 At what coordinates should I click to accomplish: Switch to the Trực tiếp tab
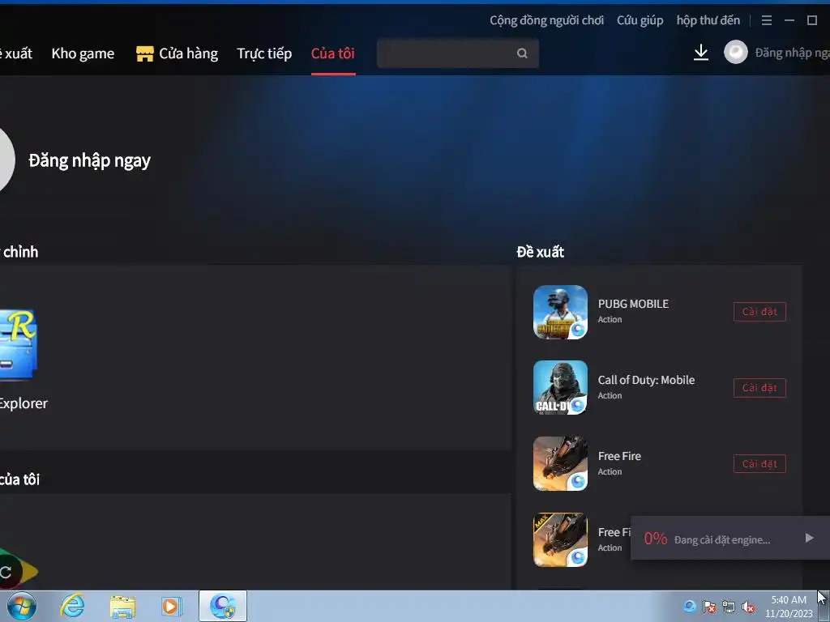coord(264,53)
